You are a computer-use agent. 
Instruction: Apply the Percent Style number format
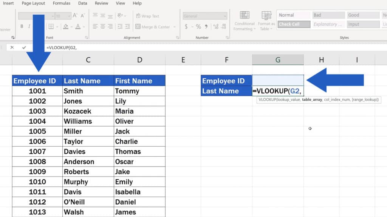coord(198,26)
